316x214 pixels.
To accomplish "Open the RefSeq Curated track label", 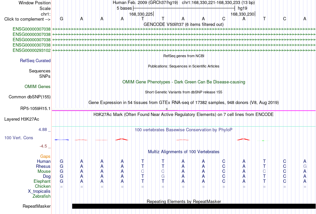I will (x=35, y=60).
